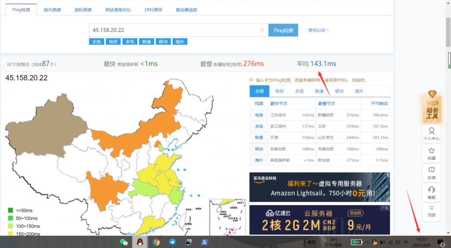
Task: Select the 移动 tab above the results table
Action: click(x=339, y=91)
